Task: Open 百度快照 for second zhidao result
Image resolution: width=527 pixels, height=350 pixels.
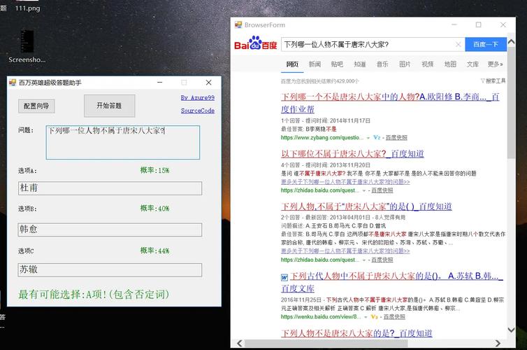Action: point(382,190)
